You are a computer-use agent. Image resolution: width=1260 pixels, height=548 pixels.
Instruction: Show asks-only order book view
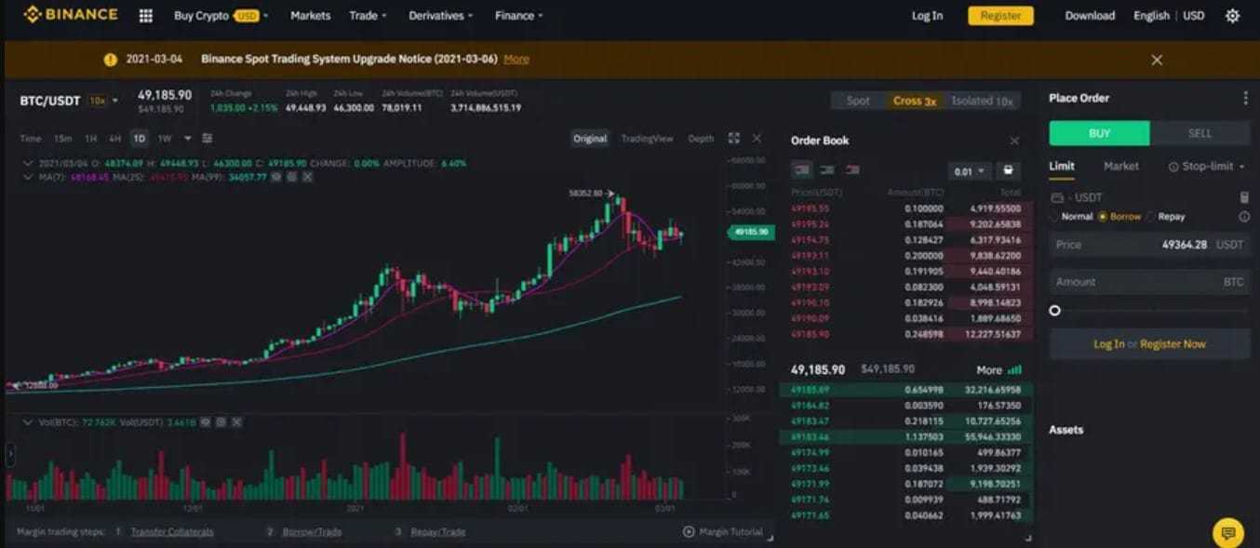pos(851,170)
